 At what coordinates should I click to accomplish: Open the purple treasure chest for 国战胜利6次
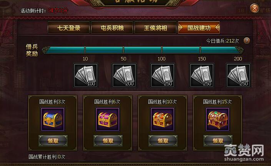click(108, 119)
